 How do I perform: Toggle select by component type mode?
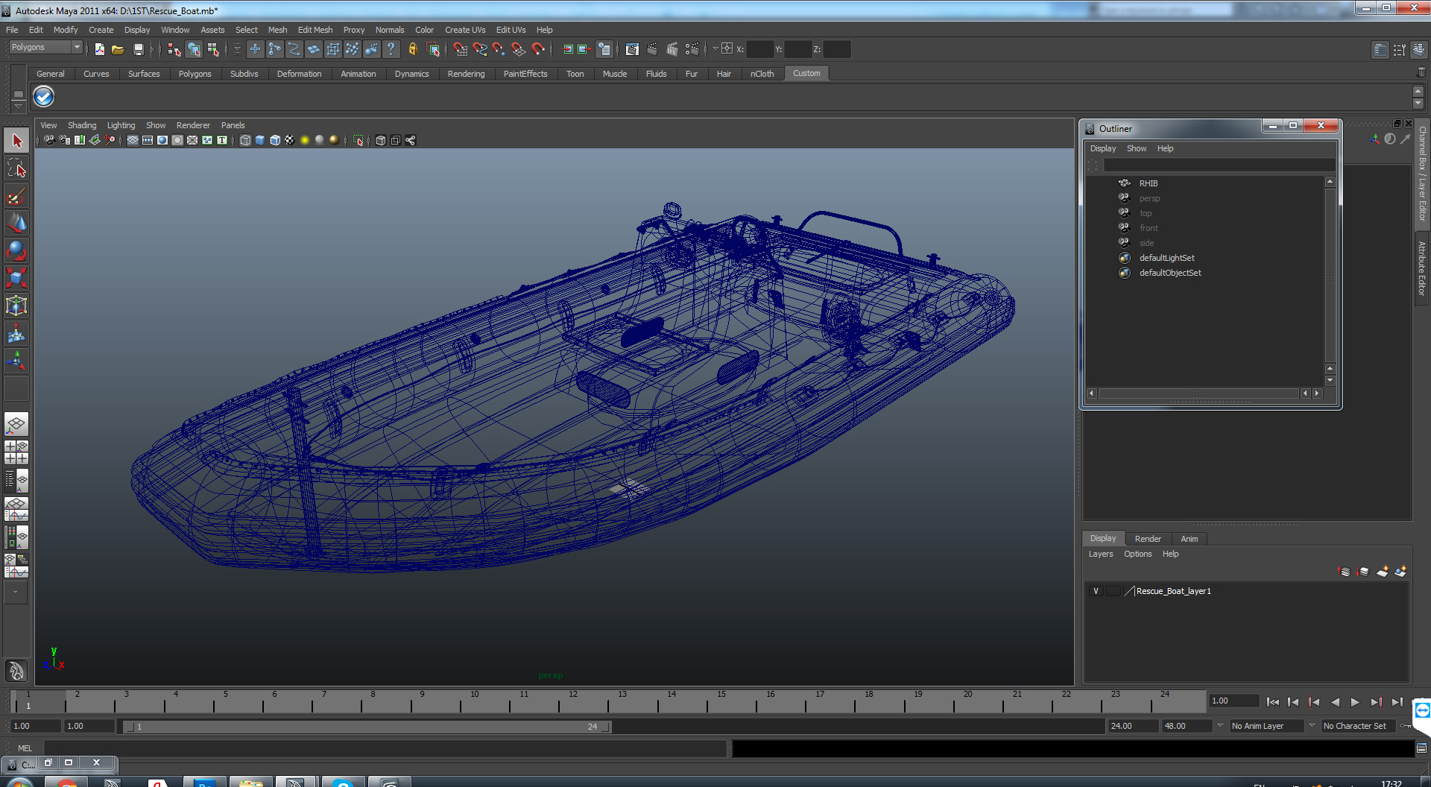pos(214,49)
